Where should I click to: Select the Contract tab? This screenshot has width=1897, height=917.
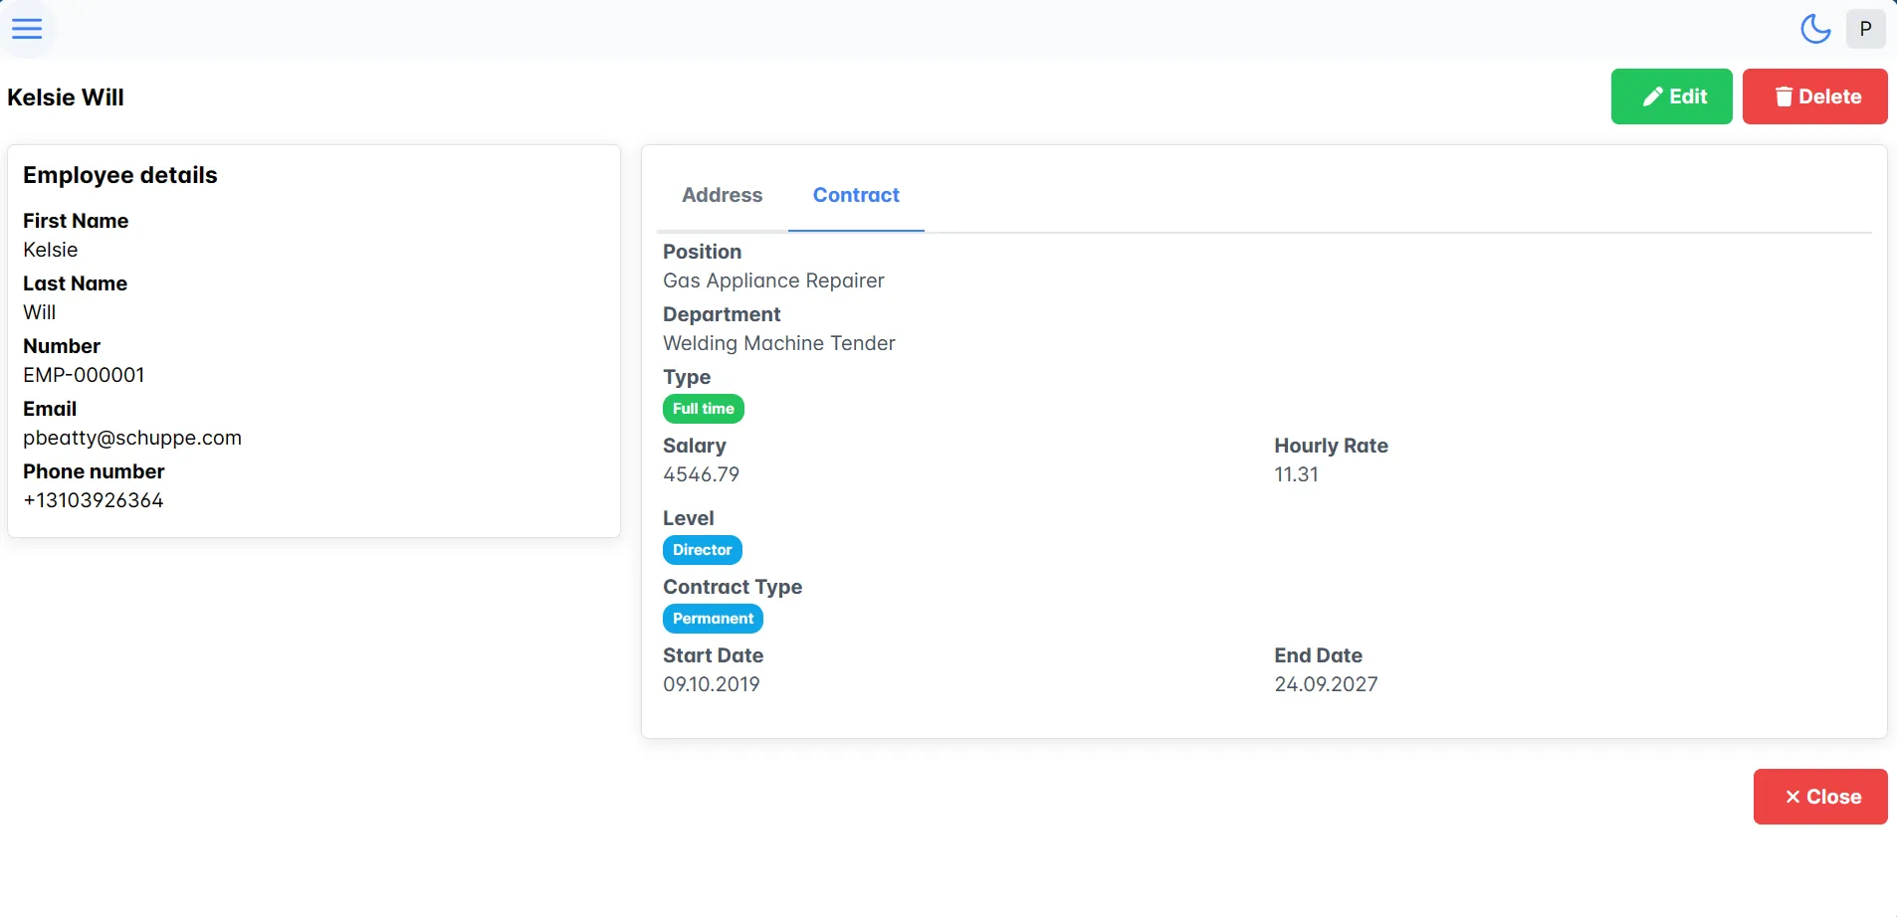[856, 195]
